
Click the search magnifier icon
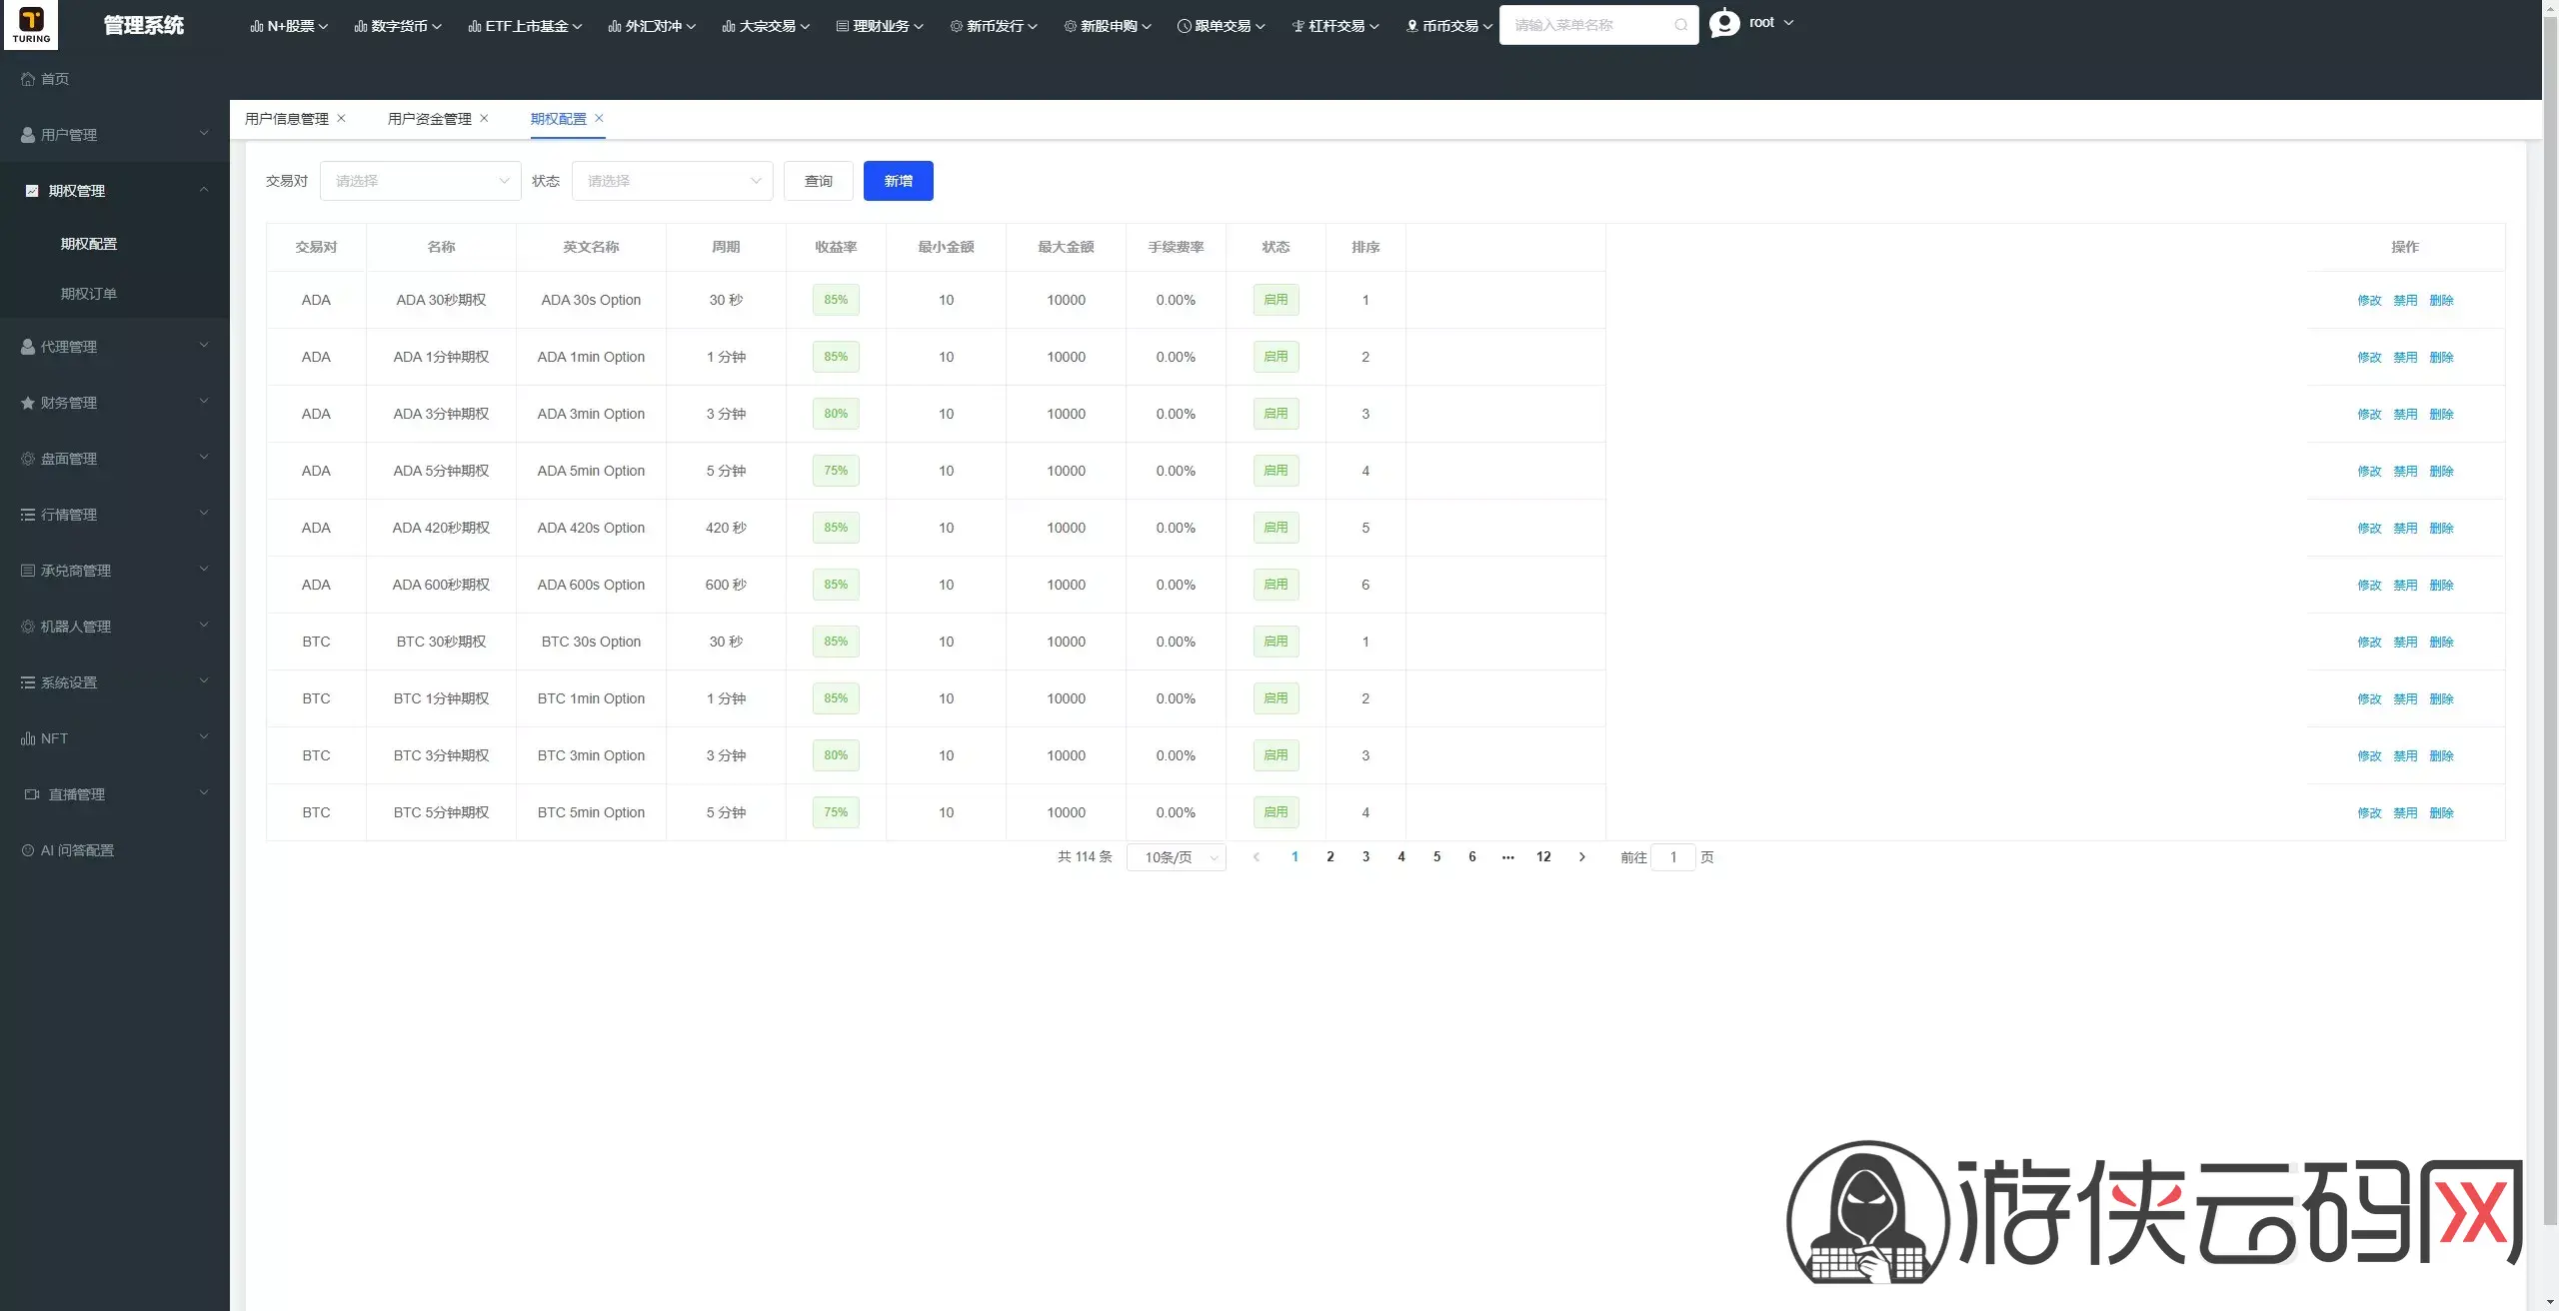pos(1680,25)
